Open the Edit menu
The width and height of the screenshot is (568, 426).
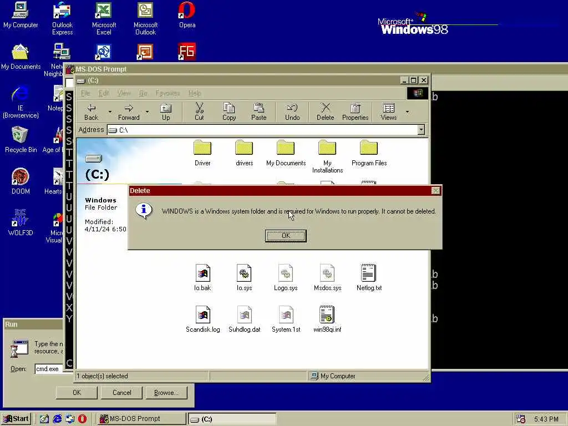104,93
